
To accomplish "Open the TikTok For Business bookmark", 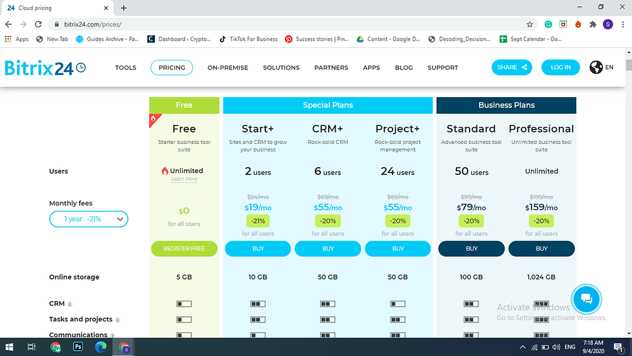I will [x=248, y=39].
